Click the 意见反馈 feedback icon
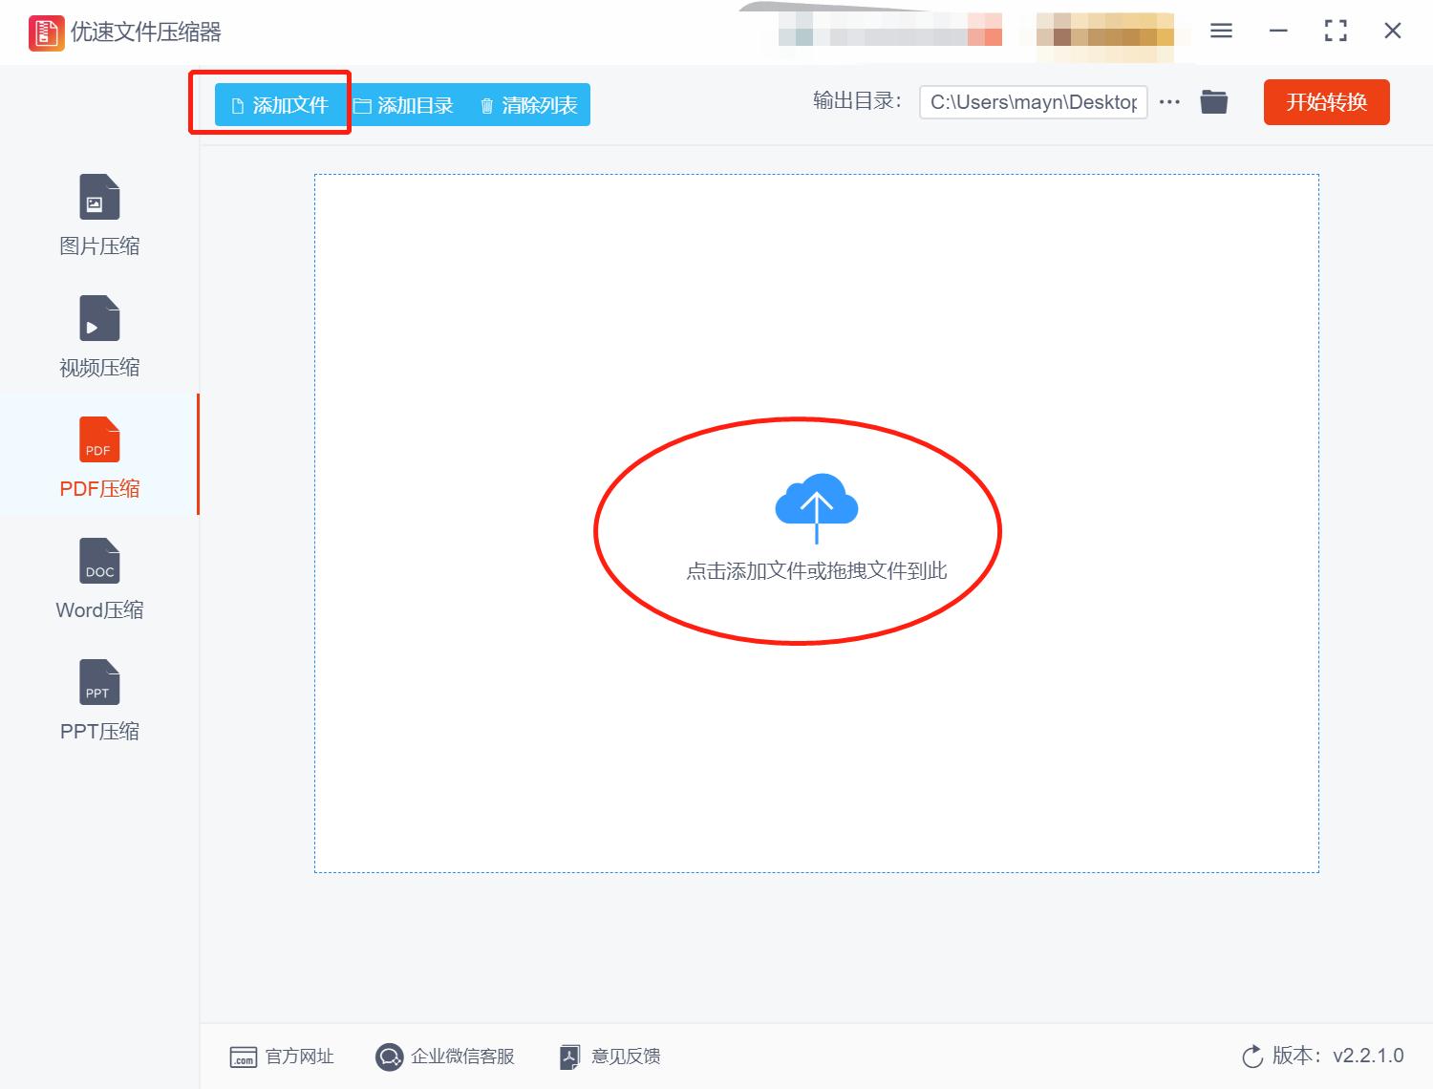 (569, 1057)
